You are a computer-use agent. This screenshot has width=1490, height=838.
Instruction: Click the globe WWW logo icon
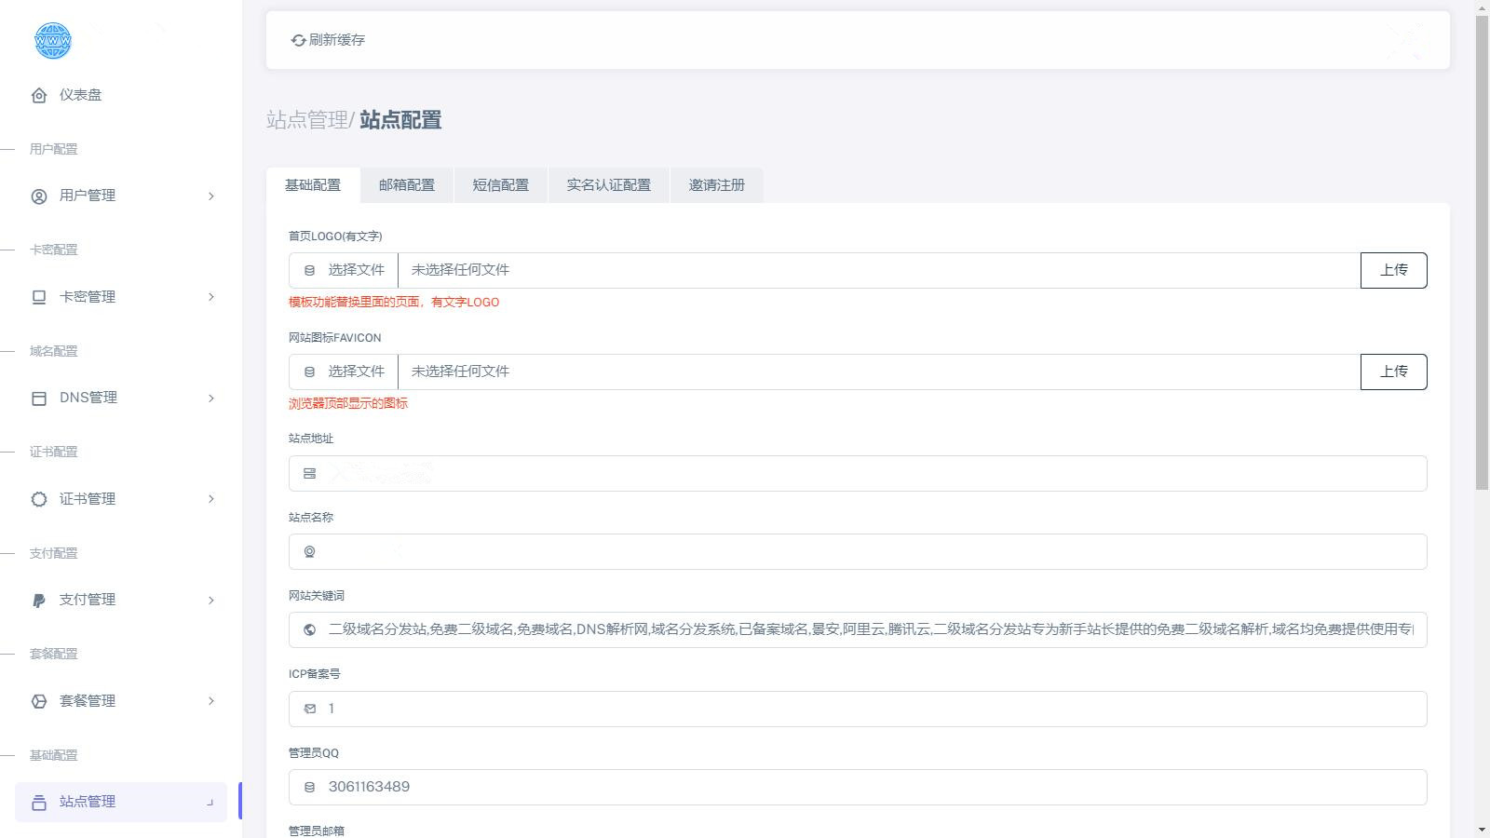[52, 41]
